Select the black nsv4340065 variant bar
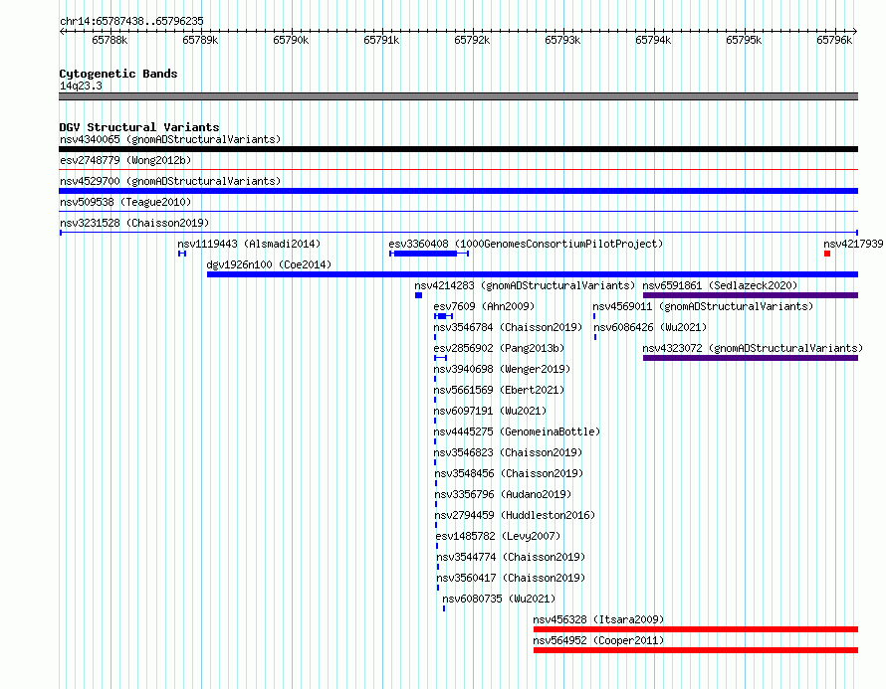This screenshot has height=689, width=886. pos(458,149)
